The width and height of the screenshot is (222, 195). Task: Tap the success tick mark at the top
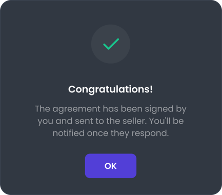111,44
